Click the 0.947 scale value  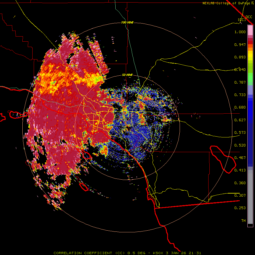coord(240,44)
